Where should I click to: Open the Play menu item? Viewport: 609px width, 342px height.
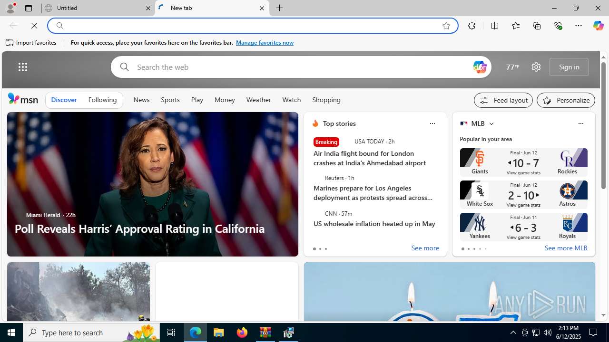[197, 100]
